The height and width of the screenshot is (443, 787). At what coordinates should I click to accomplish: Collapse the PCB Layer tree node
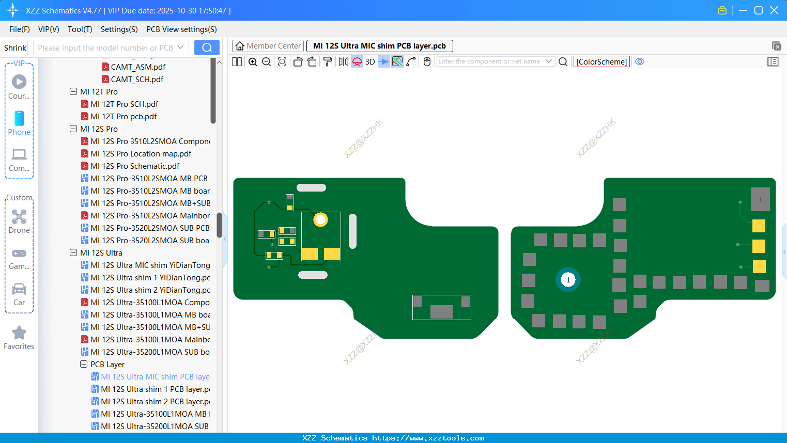pos(83,364)
